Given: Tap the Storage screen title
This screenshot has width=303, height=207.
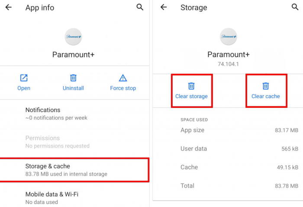Looking at the screenshot, I should [x=194, y=7].
